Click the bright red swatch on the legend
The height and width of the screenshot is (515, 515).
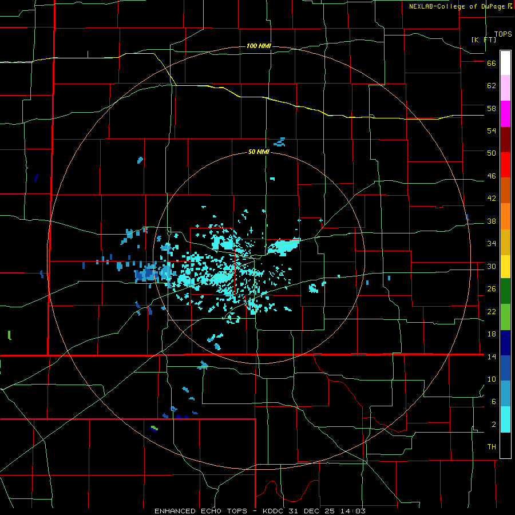point(505,165)
